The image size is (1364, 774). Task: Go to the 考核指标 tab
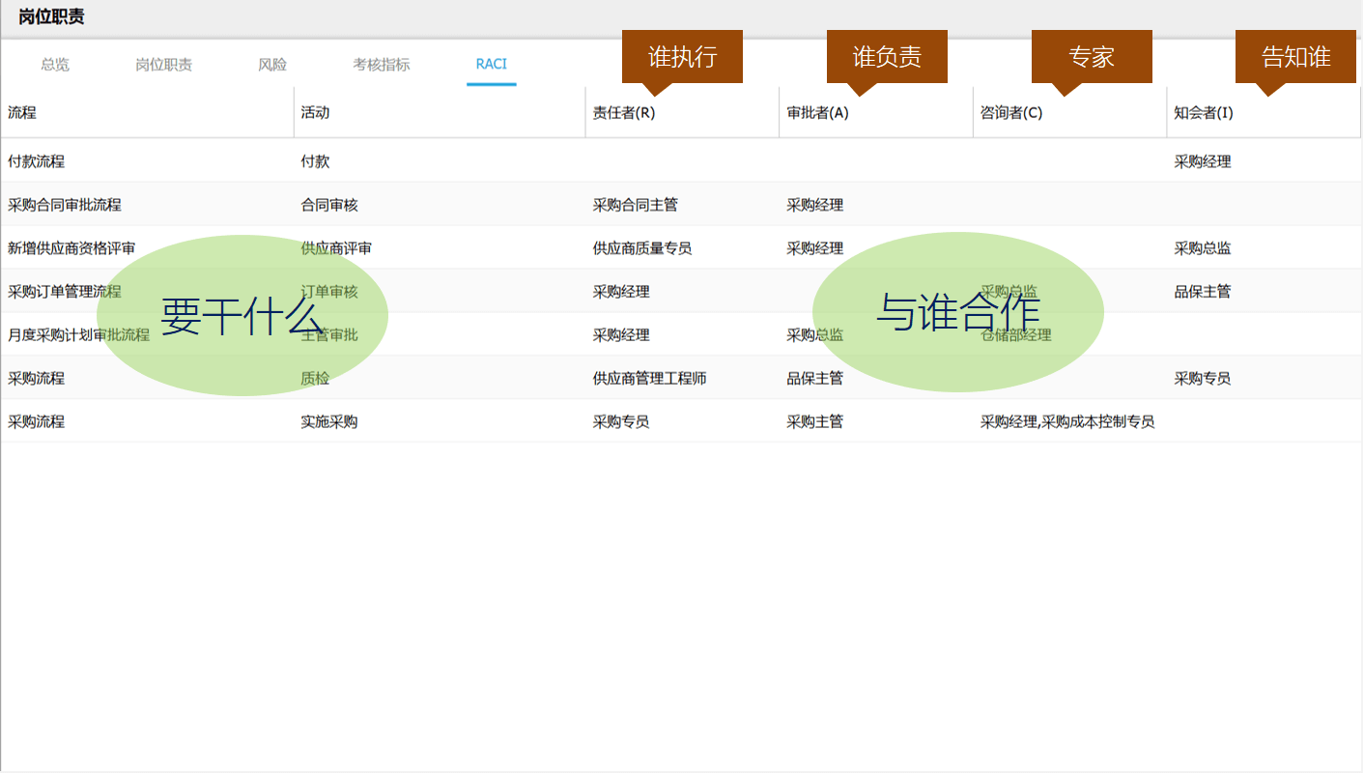click(381, 65)
